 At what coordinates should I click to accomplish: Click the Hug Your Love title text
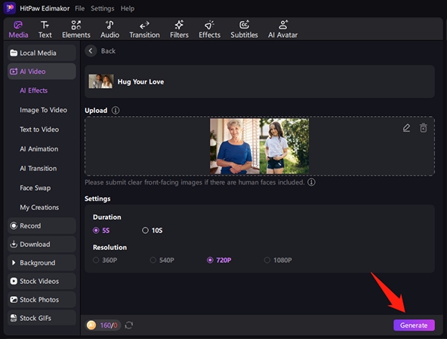(141, 81)
